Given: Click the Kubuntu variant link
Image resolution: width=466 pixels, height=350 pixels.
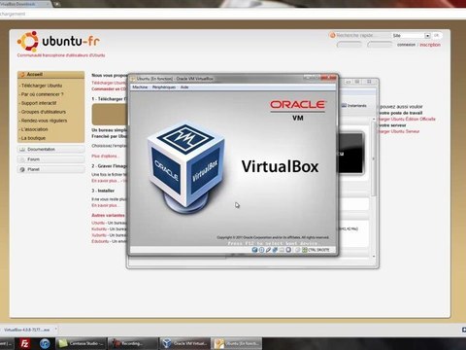Looking at the screenshot, I should point(99,228).
